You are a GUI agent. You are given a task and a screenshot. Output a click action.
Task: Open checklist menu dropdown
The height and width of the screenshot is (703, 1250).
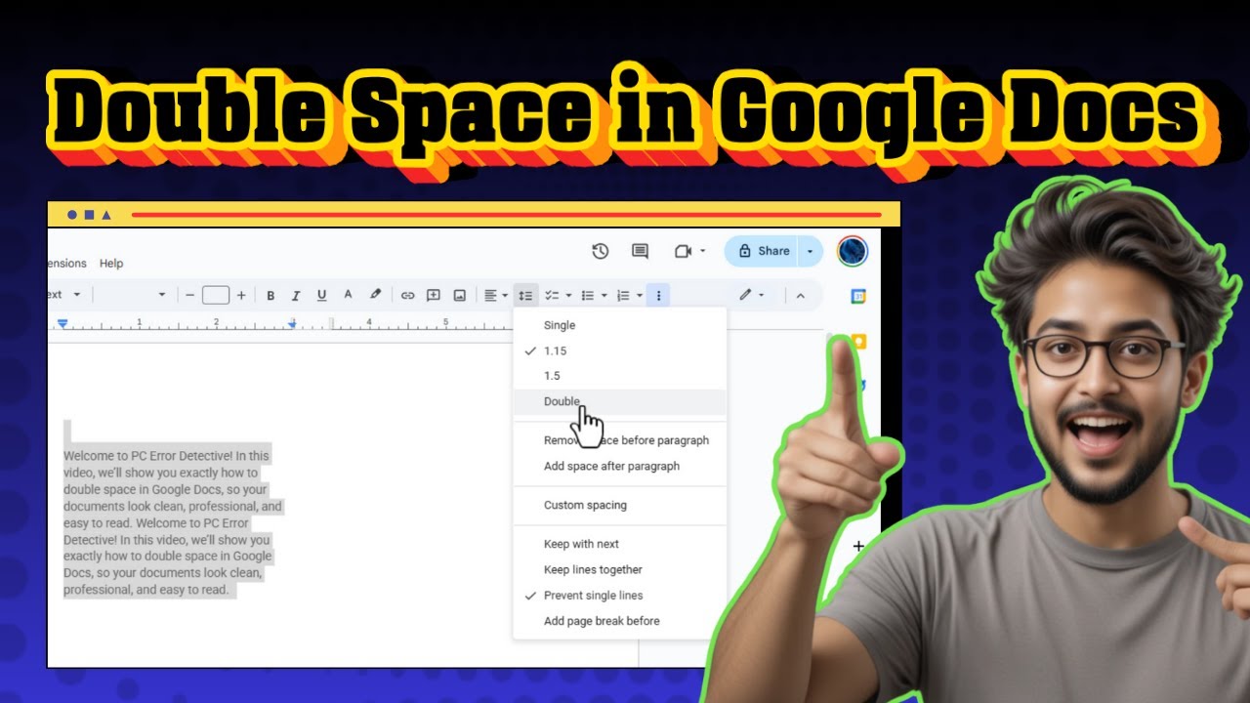(558, 295)
